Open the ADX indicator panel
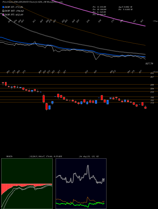Viewport: 158px width, 209px height. [x=81, y=184]
